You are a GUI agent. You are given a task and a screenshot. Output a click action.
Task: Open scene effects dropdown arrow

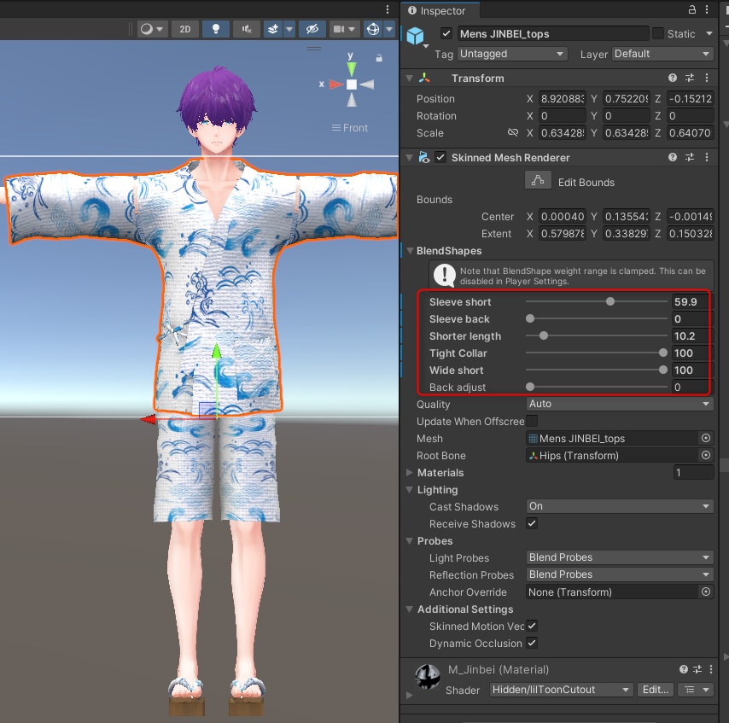click(x=289, y=29)
